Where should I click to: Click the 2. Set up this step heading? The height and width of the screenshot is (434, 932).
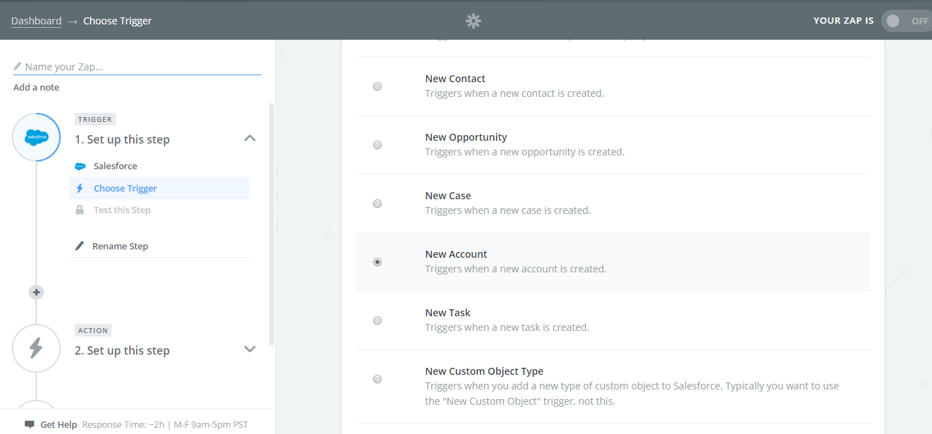click(122, 350)
